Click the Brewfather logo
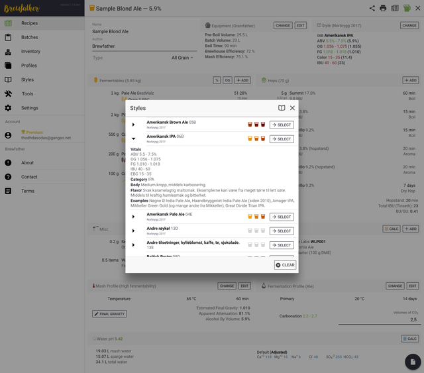The height and width of the screenshot is (373, 424). [22, 8]
